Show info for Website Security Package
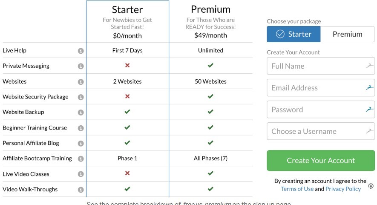This screenshot has width=377, height=205. [81, 97]
